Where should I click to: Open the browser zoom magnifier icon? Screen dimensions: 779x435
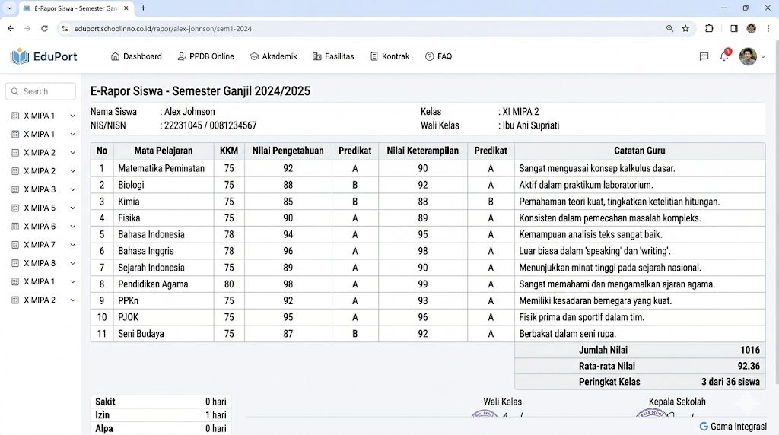pyautogui.click(x=669, y=29)
